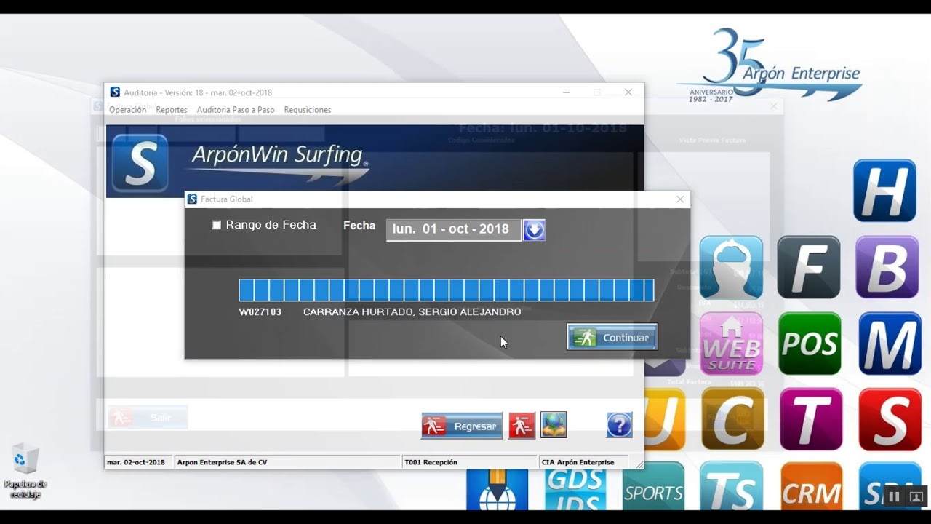The image size is (931, 524).
Task: Launch the blue TS desktop icon
Action: coord(732,487)
